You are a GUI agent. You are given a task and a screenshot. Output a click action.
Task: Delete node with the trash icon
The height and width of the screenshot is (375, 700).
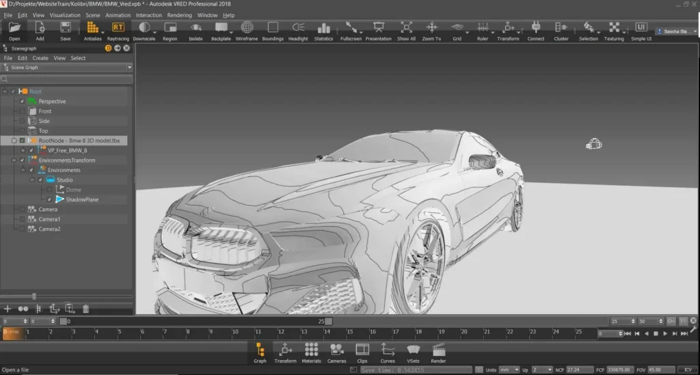85,309
